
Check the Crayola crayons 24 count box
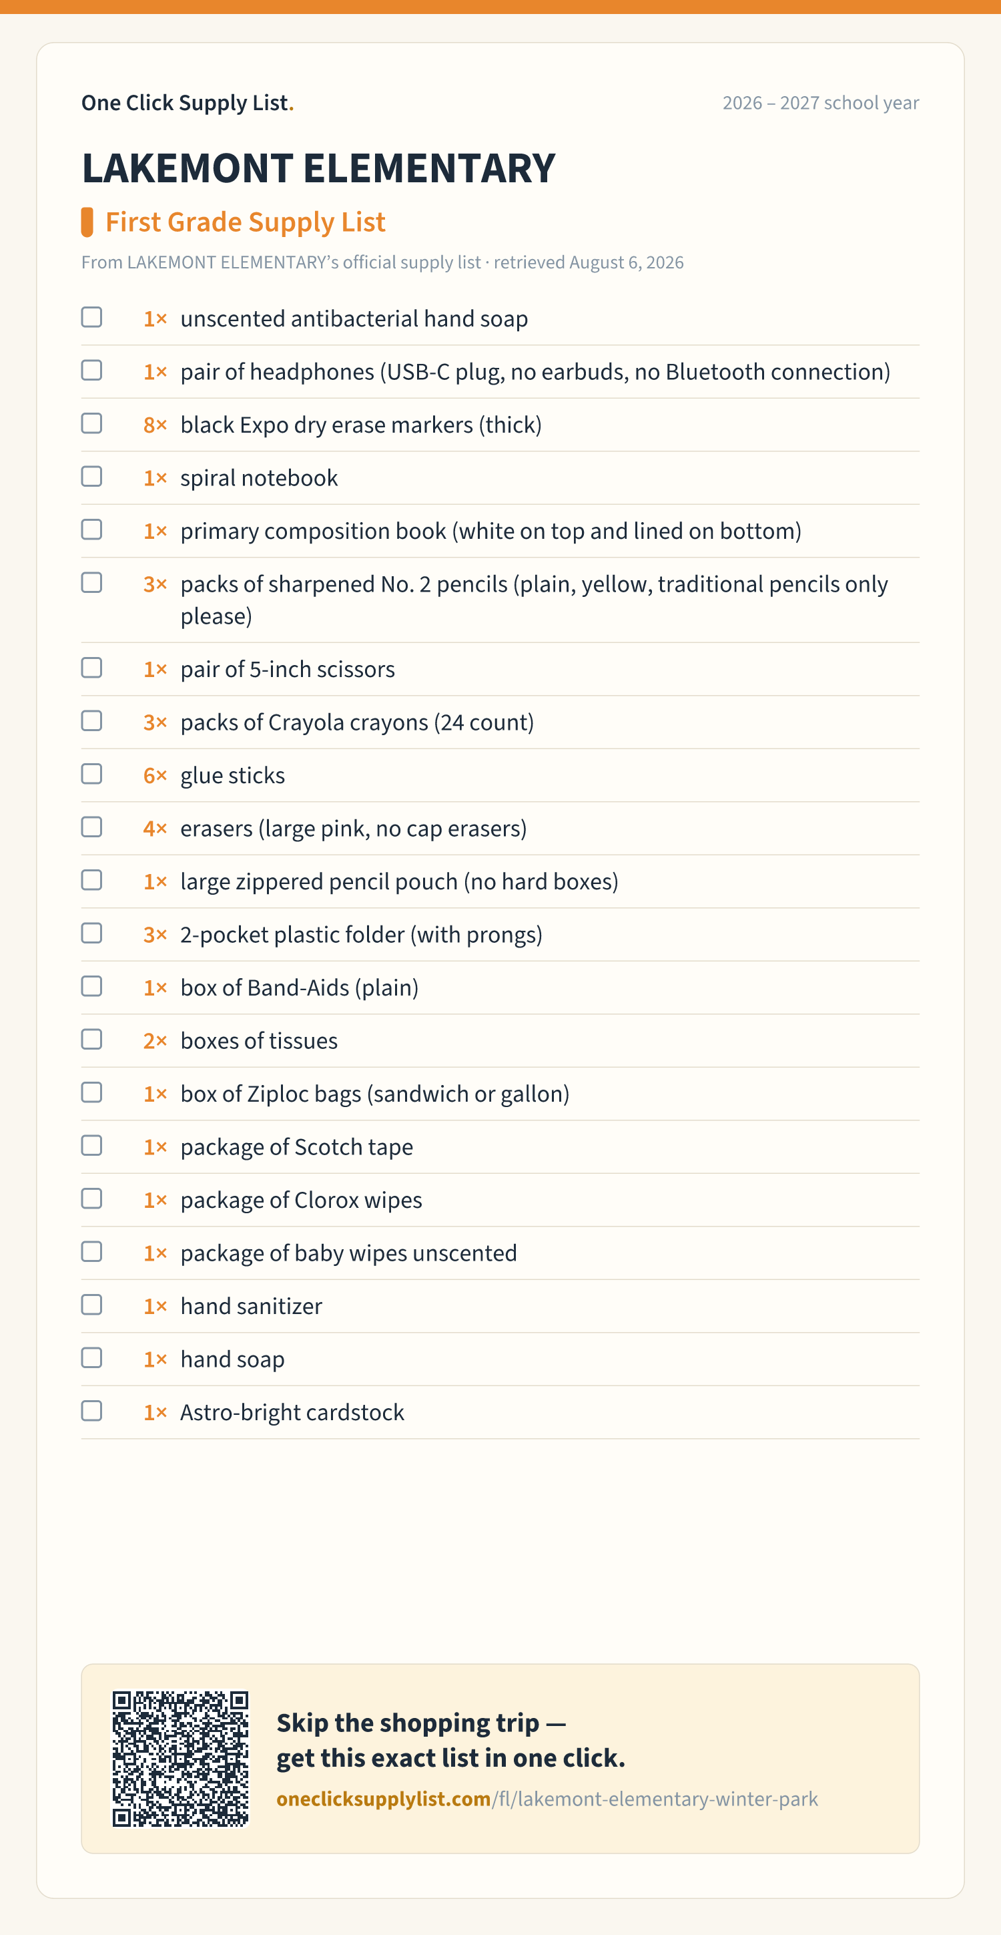[91, 721]
